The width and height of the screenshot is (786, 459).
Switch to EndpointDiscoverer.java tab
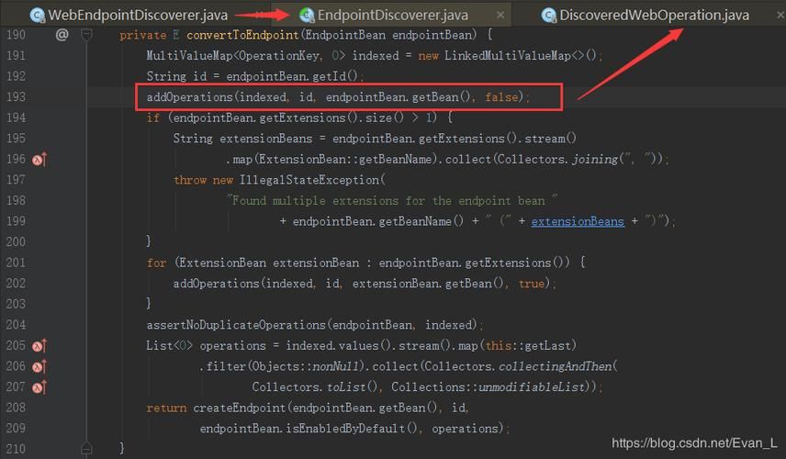(392, 15)
